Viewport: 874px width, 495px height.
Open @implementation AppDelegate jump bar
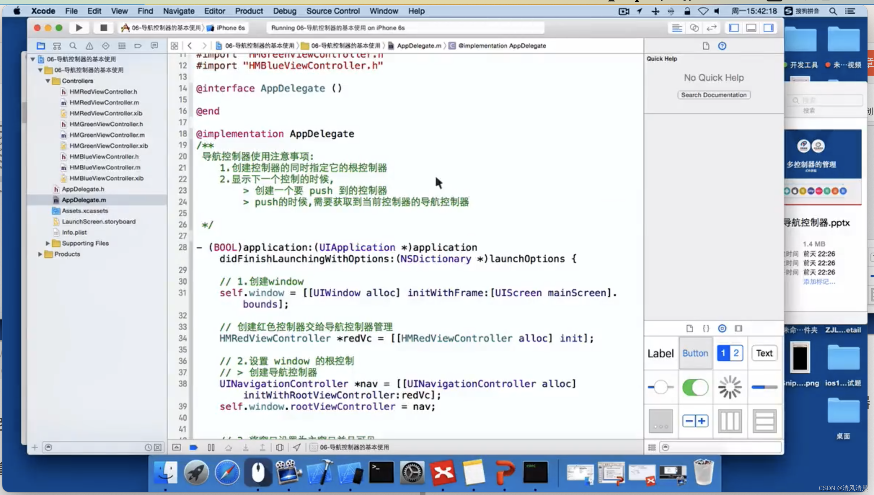pos(498,46)
